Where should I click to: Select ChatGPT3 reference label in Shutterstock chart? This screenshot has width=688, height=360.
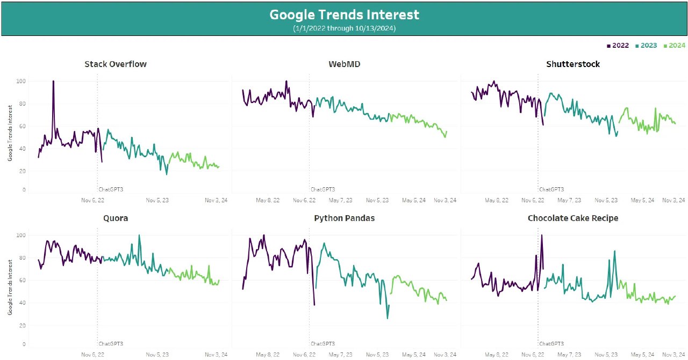pyautogui.click(x=551, y=189)
